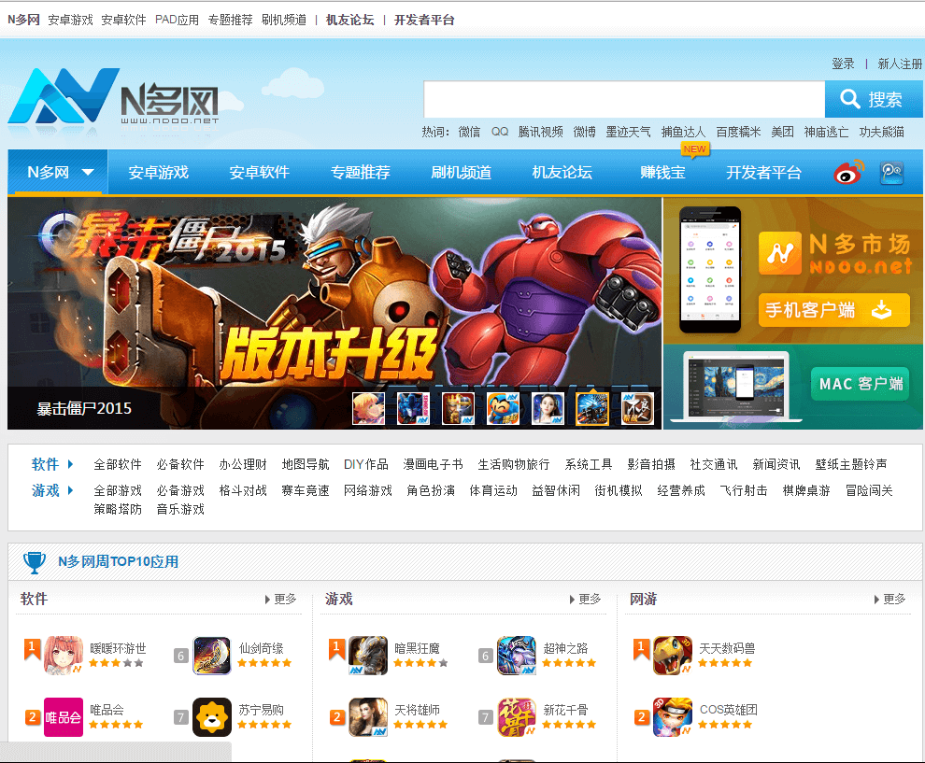Open the COS英雄团 game icon

click(672, 717)
